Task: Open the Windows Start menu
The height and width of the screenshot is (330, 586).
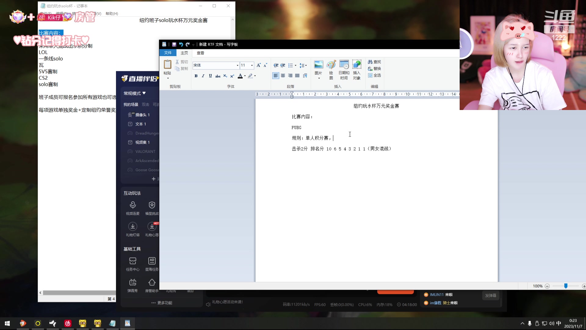Action: point(7,323)
